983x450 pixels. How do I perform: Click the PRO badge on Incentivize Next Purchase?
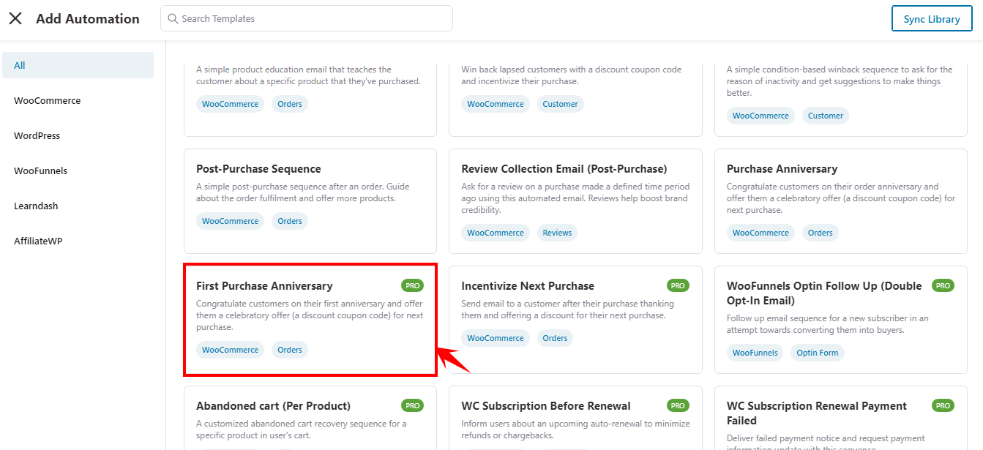(677, 285)
